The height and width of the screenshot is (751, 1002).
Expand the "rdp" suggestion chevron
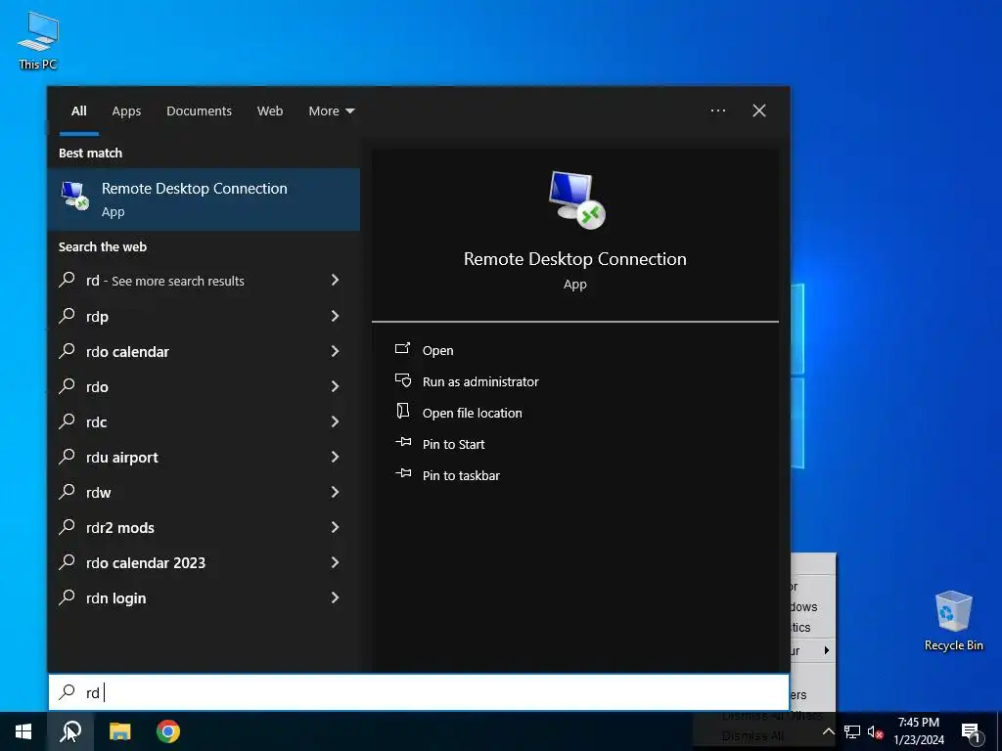pos(335,316)
